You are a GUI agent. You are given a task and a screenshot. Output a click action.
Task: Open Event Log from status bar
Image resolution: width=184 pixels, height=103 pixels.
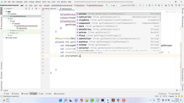(162, 94)
